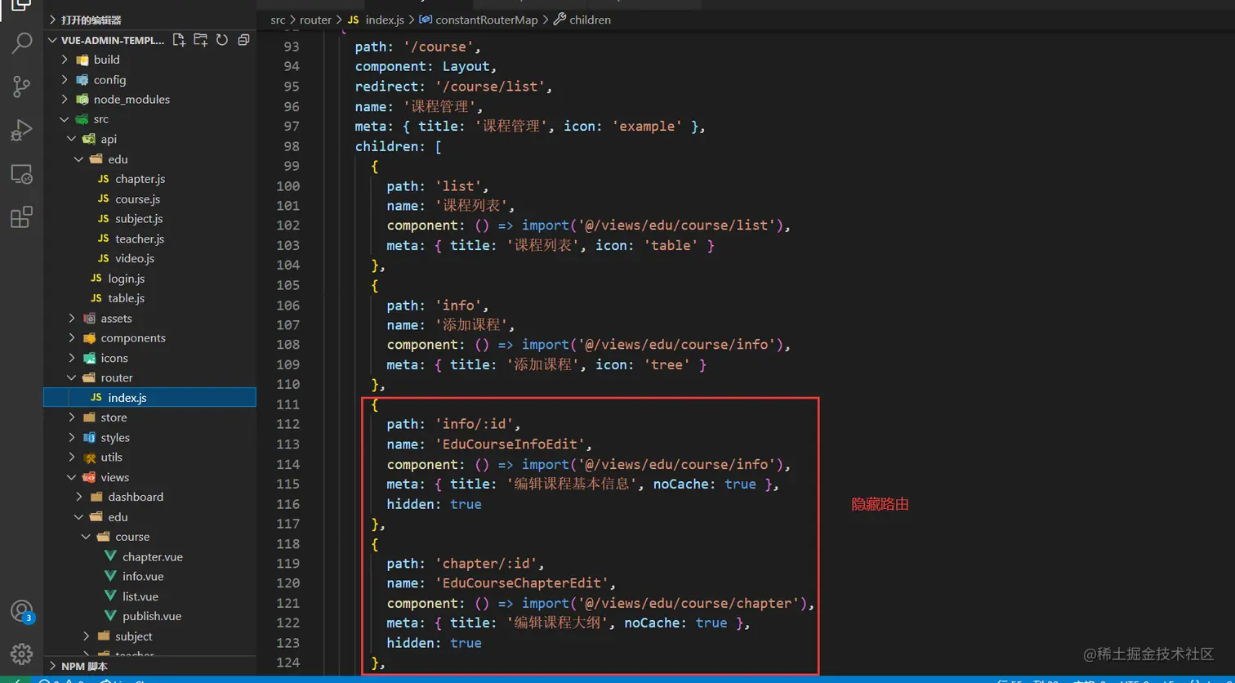Collapse the course folder
This screenshot has width=1235, height=683.
coord(149,537)
